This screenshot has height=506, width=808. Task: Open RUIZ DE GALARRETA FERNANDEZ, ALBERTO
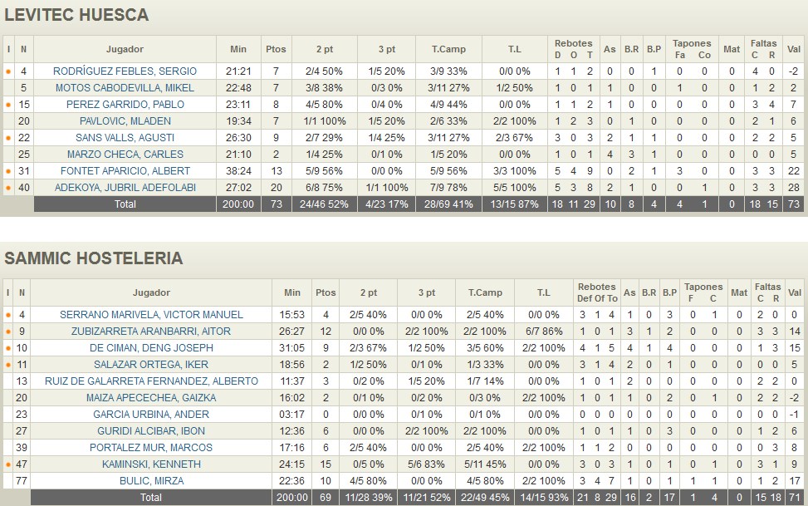click(151, 381)
